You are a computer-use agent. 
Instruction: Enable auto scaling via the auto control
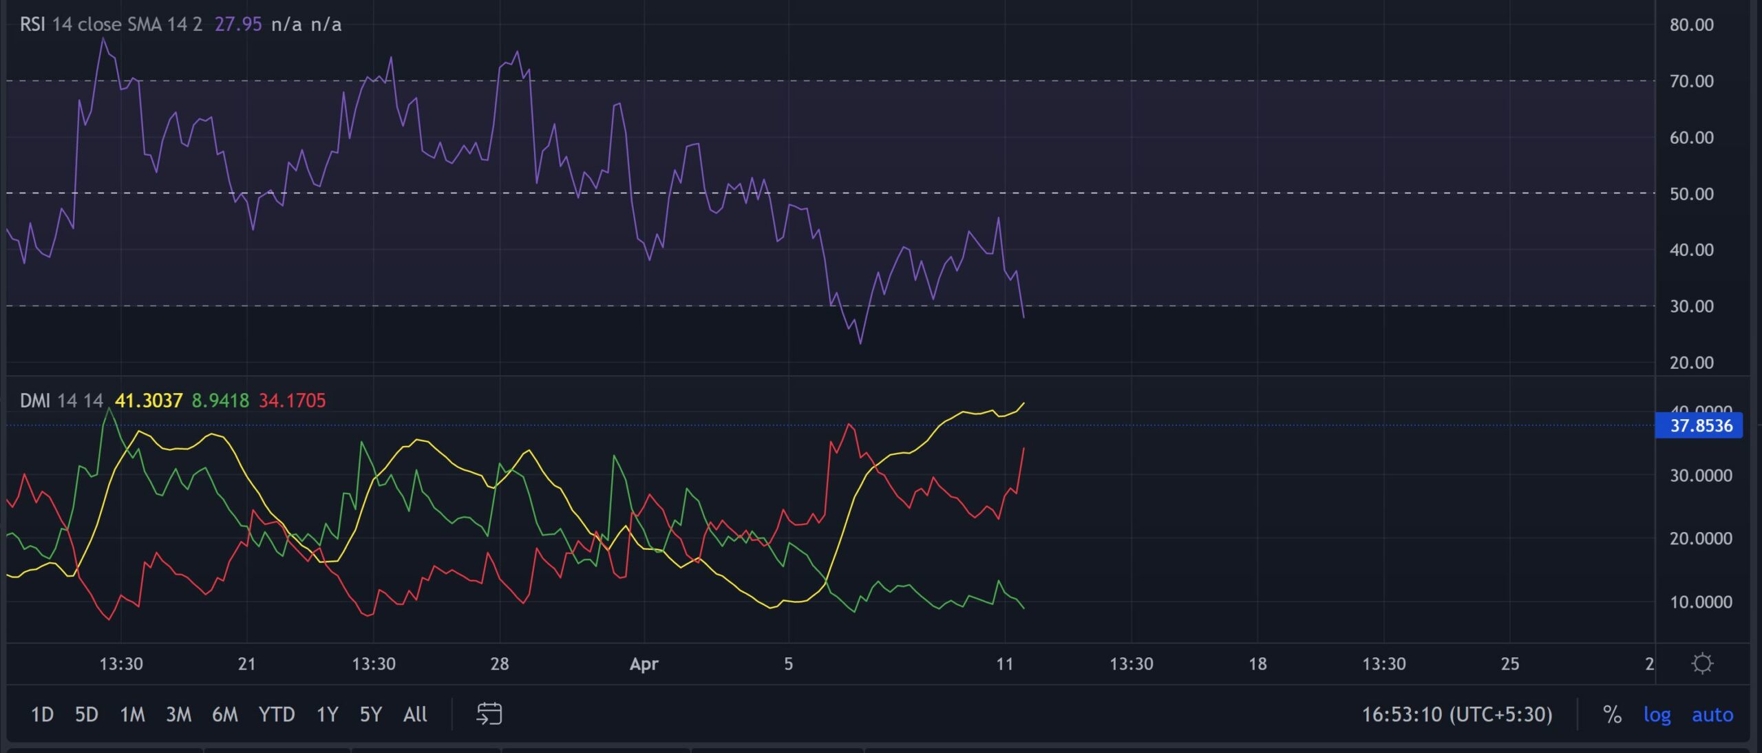point(1712,715)
